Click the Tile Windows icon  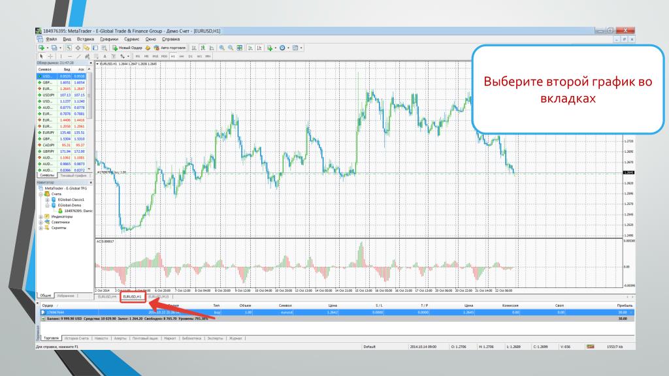239,48
